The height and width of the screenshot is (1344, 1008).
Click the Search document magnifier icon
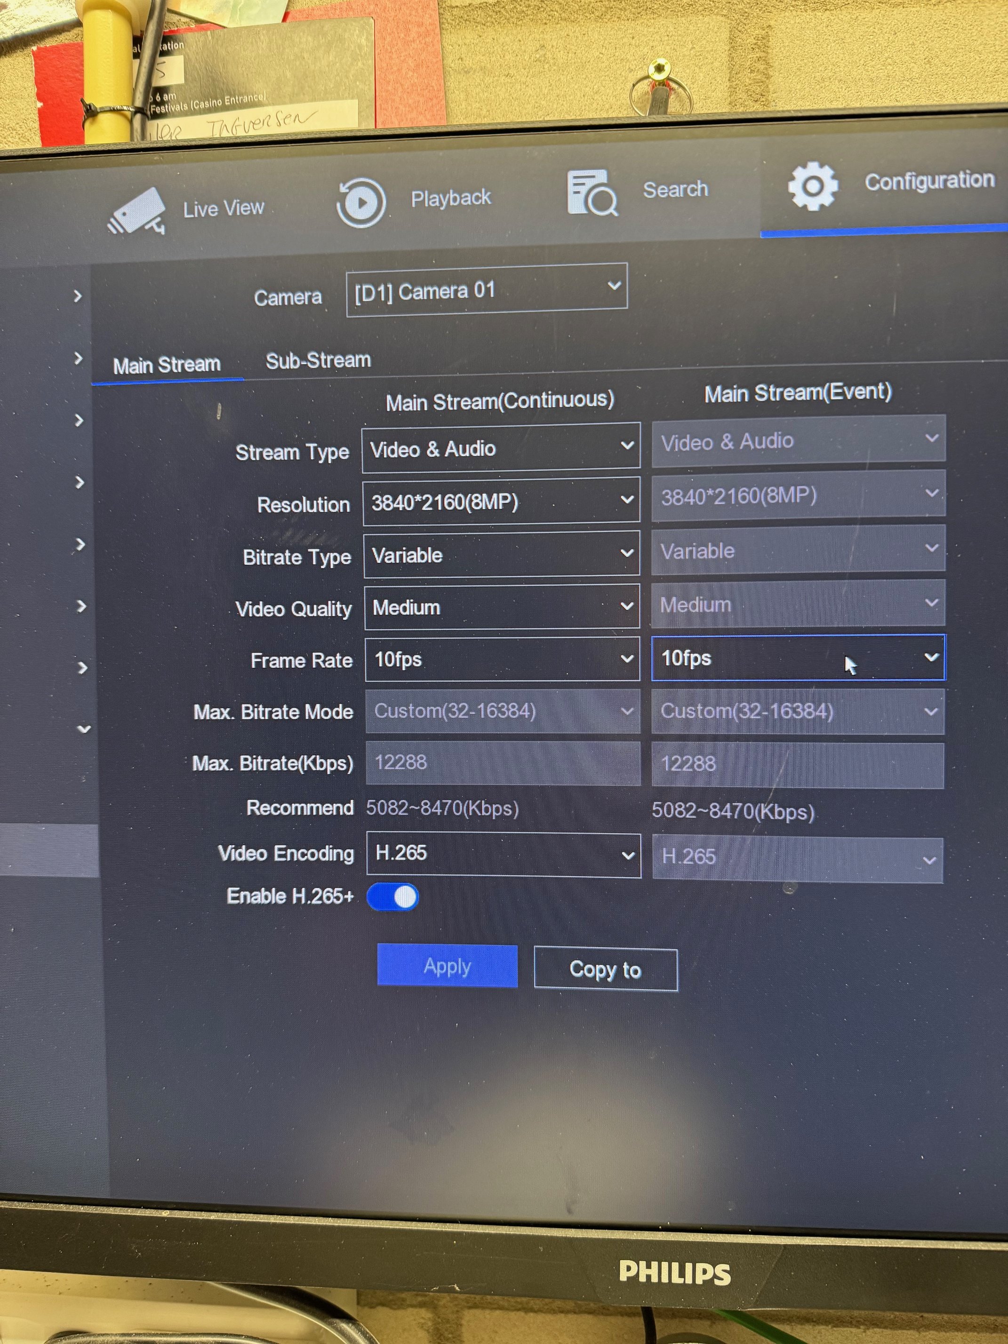pyautogui.click(x=591, y=193)
